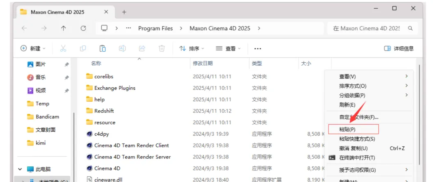The height and width of the screenshot is (182, 443).
Task: Click the file list vertical scrollbar
Action: tap(420, 114)
